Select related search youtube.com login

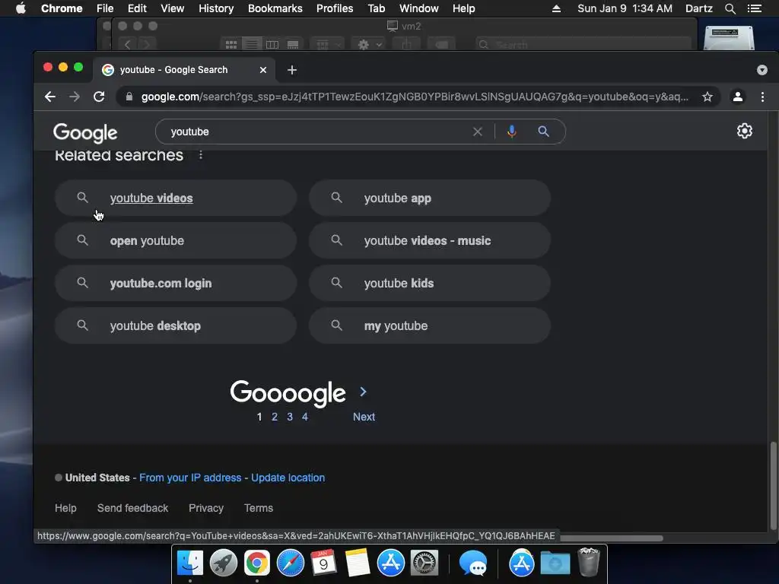click(176, 283)
